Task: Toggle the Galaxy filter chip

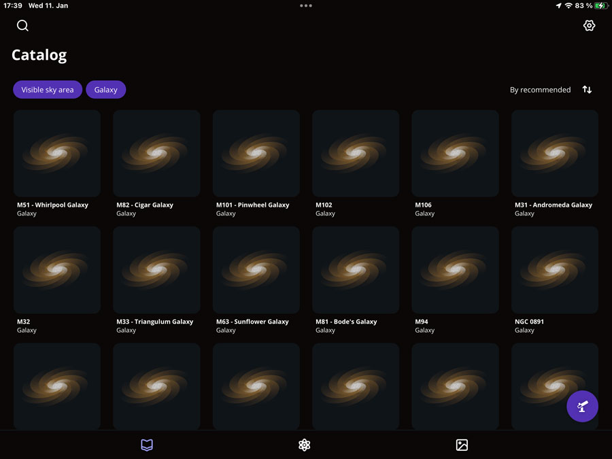Action: pyautogui.click(x=106, y=90)
